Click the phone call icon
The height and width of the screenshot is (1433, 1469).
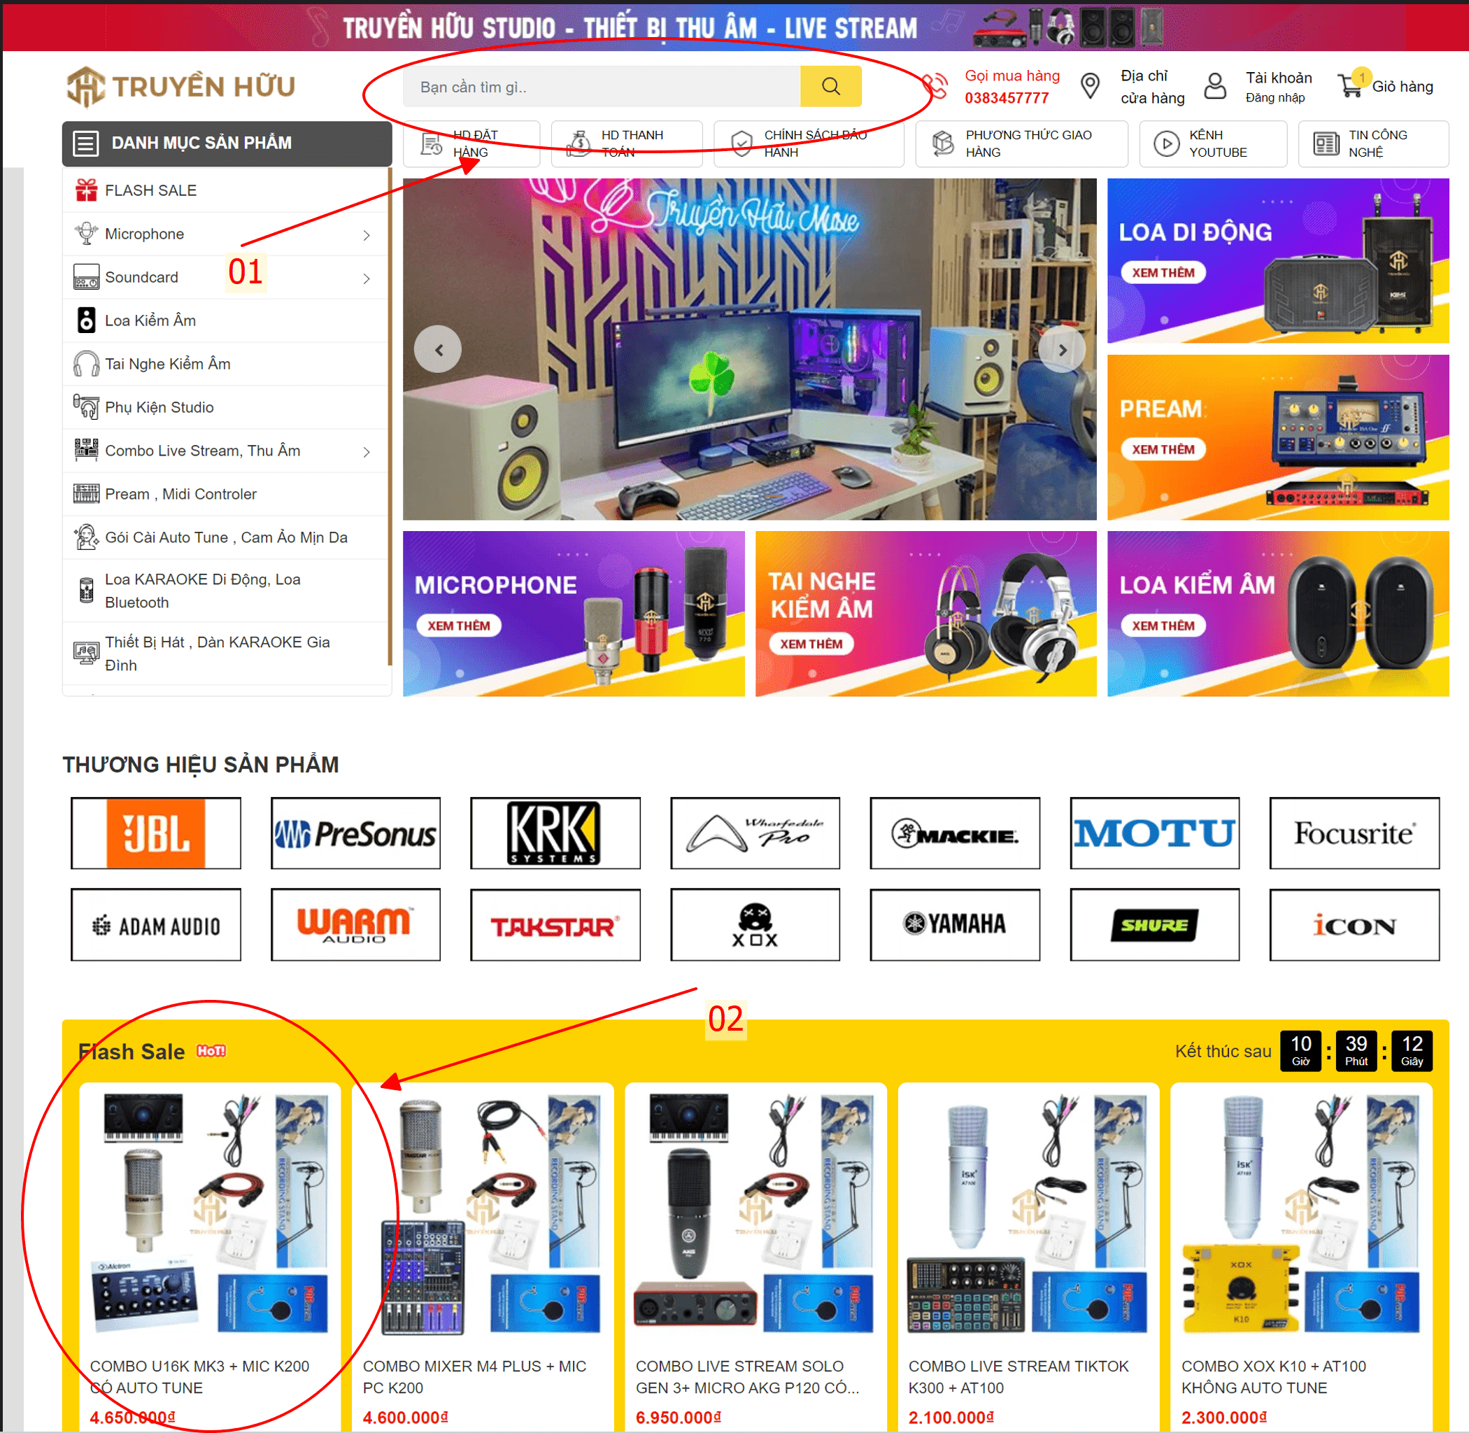point(935,86)
